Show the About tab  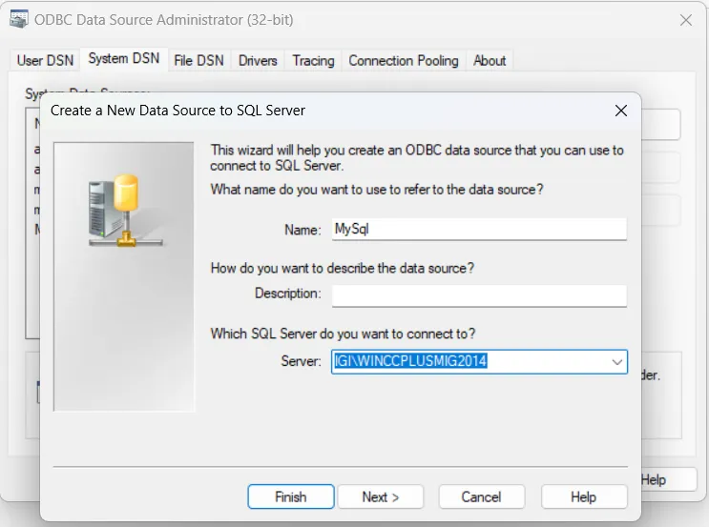490,60
